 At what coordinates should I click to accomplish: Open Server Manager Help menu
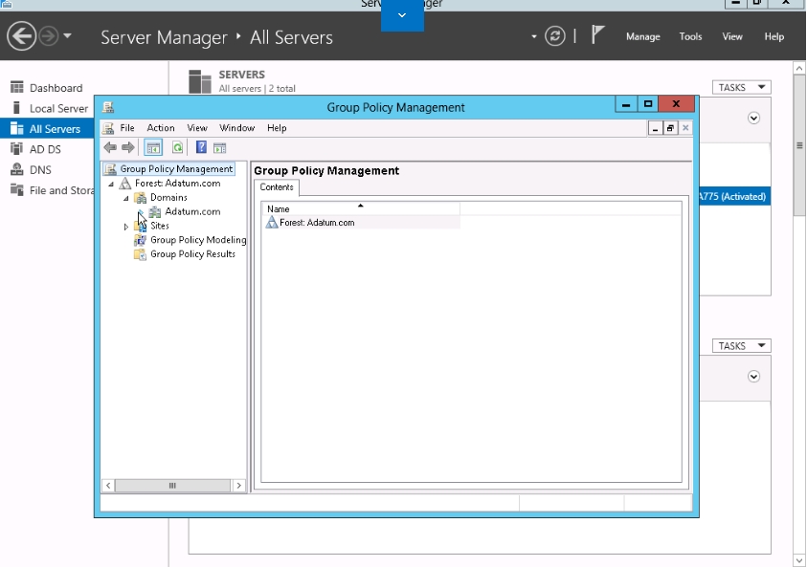774,36
